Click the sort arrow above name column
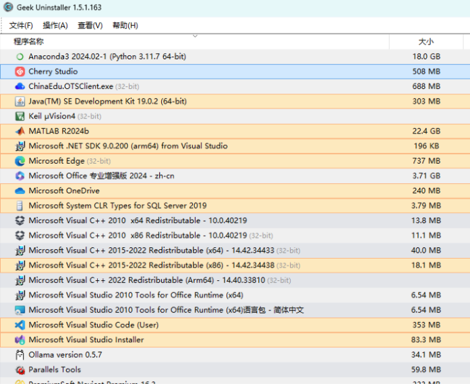470x384 pixels. [195, 36]
